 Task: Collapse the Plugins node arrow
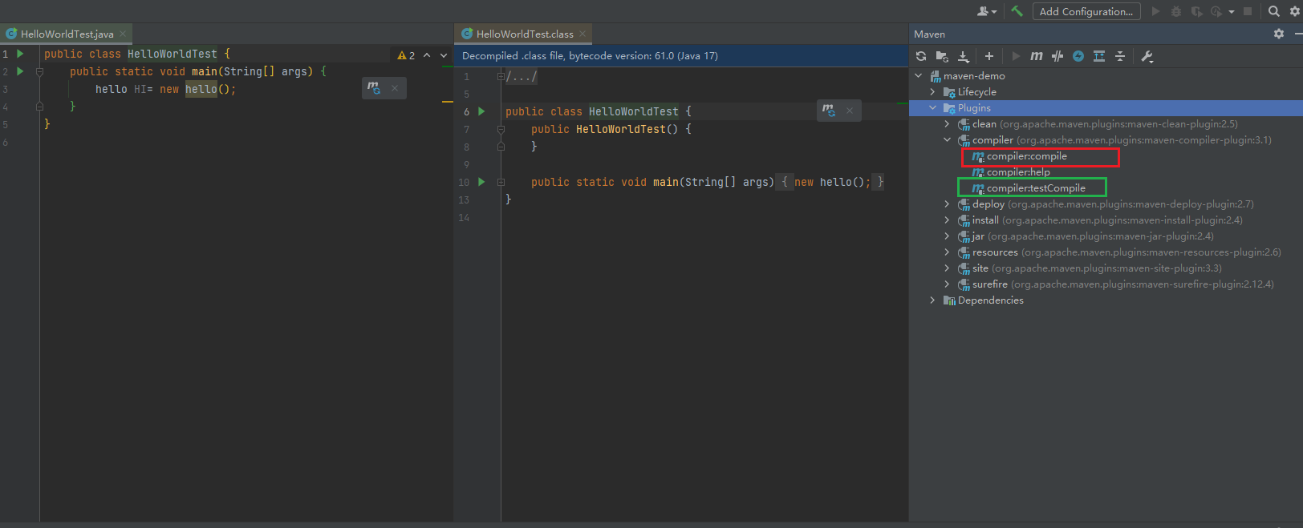coord(932,108)
